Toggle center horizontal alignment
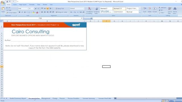The image size is (182, 102). point(45,12)
